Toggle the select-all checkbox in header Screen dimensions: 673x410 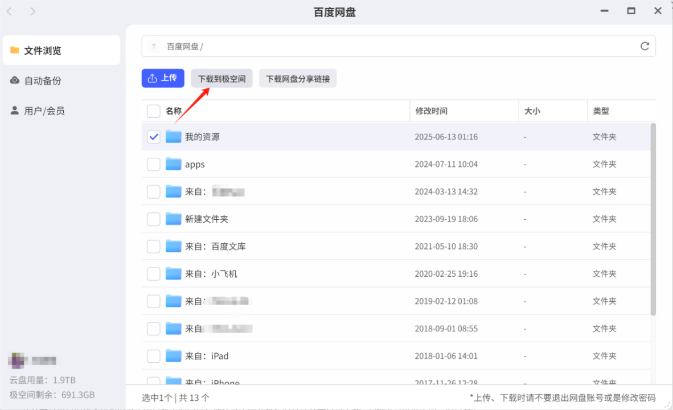(x=154, y=111)
